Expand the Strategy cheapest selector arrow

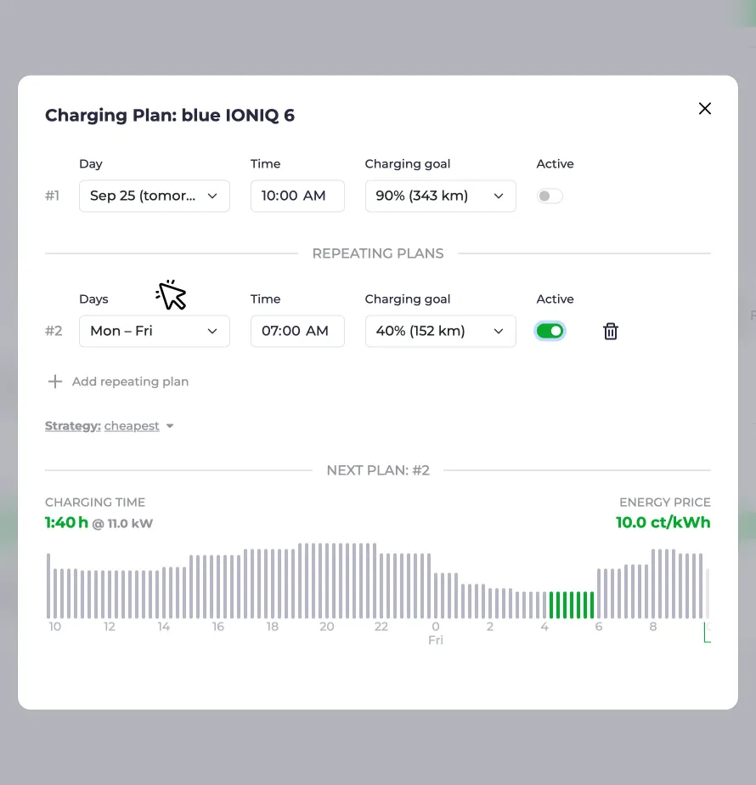170,426
